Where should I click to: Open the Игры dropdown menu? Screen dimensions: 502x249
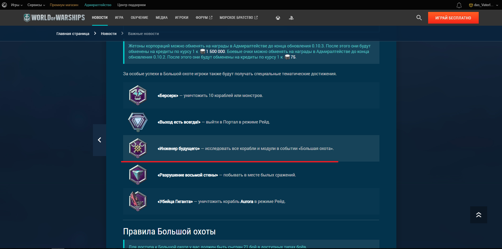click(17, 5)
